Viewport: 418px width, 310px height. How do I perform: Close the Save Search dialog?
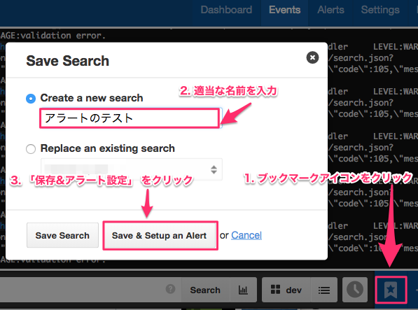[312, 57]
